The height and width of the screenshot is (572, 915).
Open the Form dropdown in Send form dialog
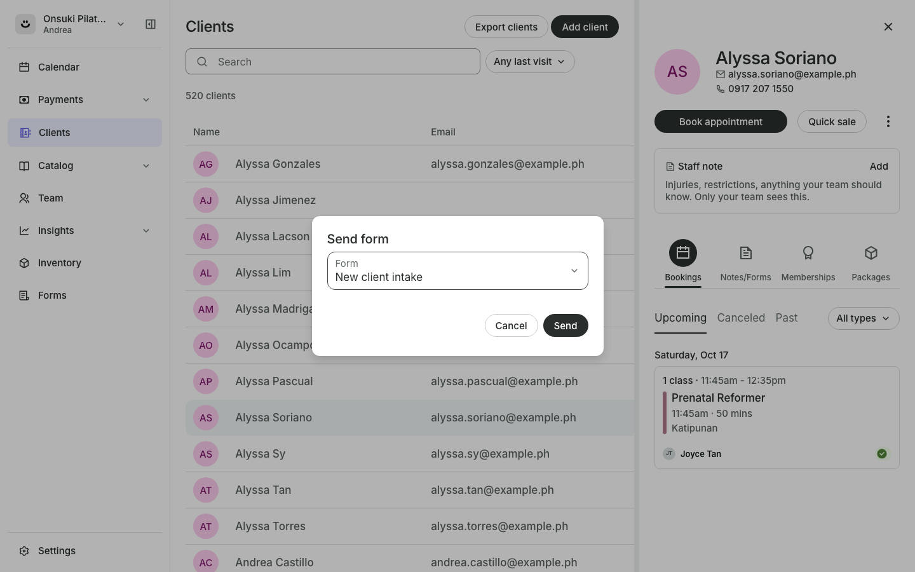457,271
